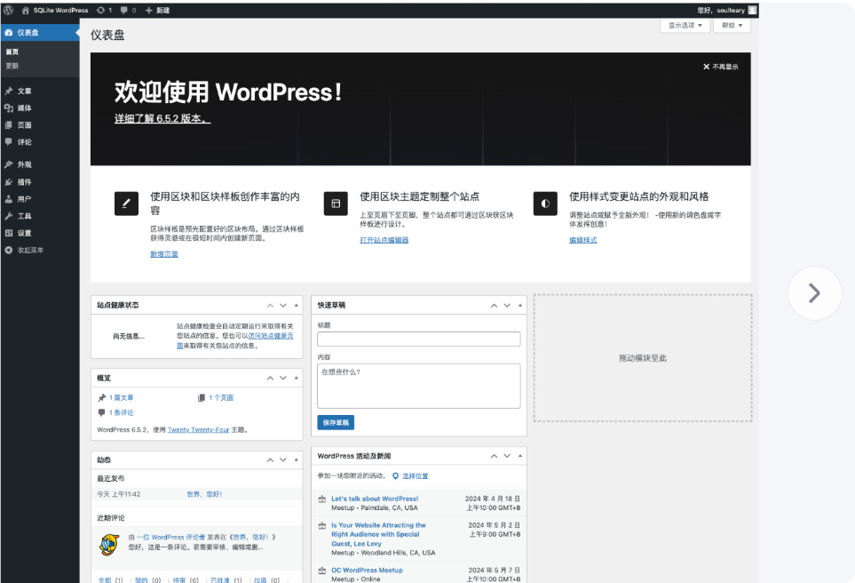Open the 一位 WordPress 评论者 link
The height and width of the screenshot is (583, 855).
pos(170,537)
